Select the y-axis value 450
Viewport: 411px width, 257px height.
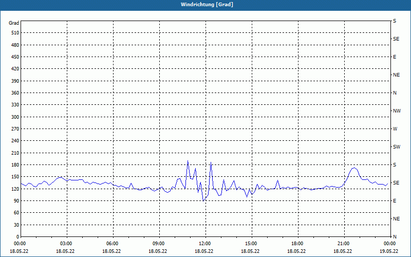tap(15, 57)
